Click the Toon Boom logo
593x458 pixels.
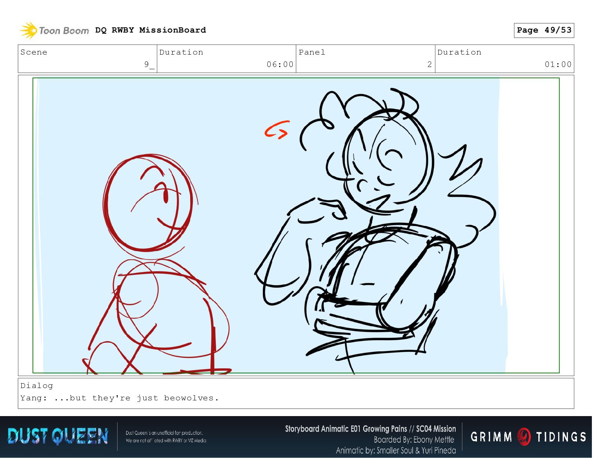[54, 30]
